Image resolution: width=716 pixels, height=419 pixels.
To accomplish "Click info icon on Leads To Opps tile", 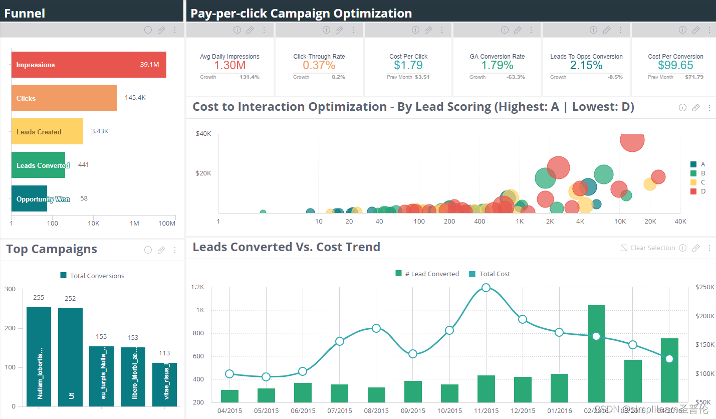I will tap(594, 30).
